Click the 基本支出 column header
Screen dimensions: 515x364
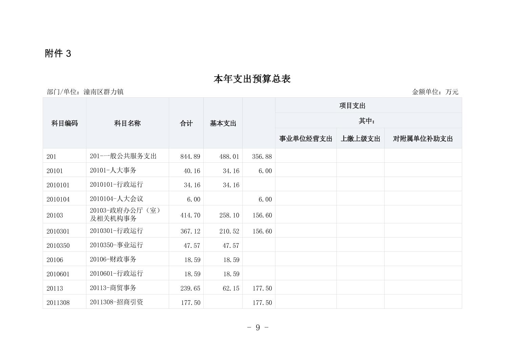[x=223, y=123]
